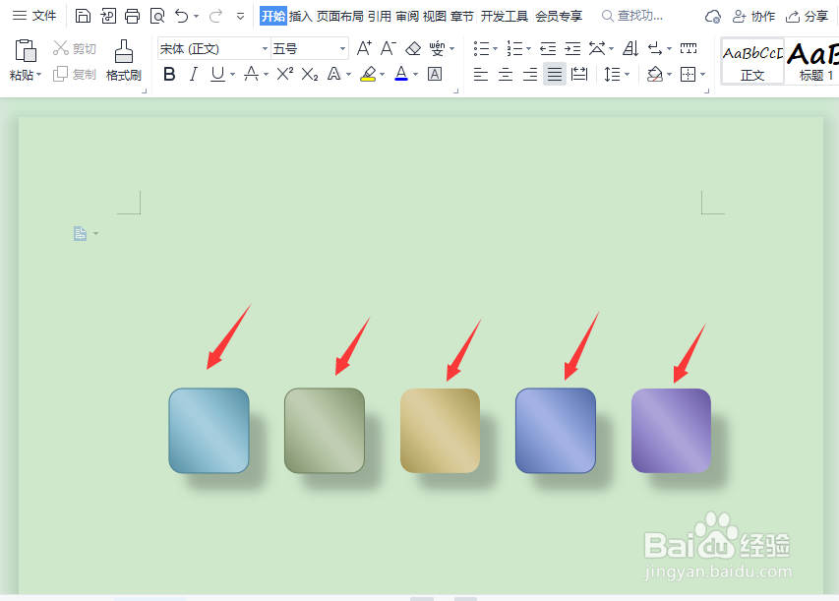Click the 粘贴 paste icon
Screen dimensions: 839x601
[26, 51]
